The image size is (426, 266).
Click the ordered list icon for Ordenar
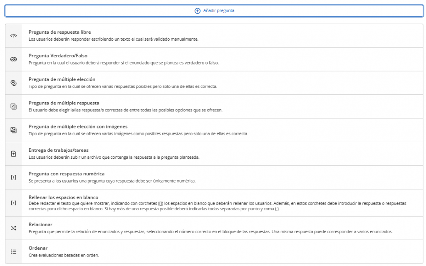13,251
